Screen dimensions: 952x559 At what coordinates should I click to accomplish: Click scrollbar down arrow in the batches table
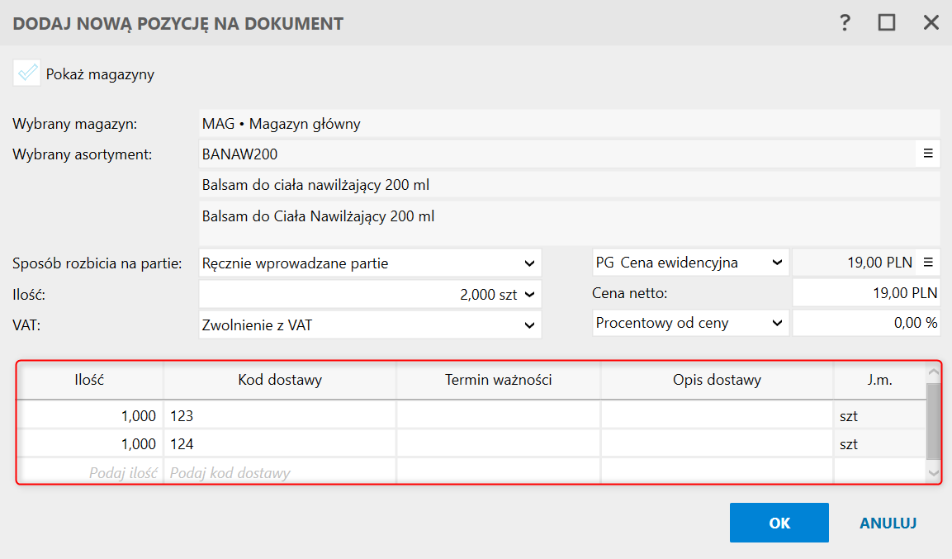934,473
